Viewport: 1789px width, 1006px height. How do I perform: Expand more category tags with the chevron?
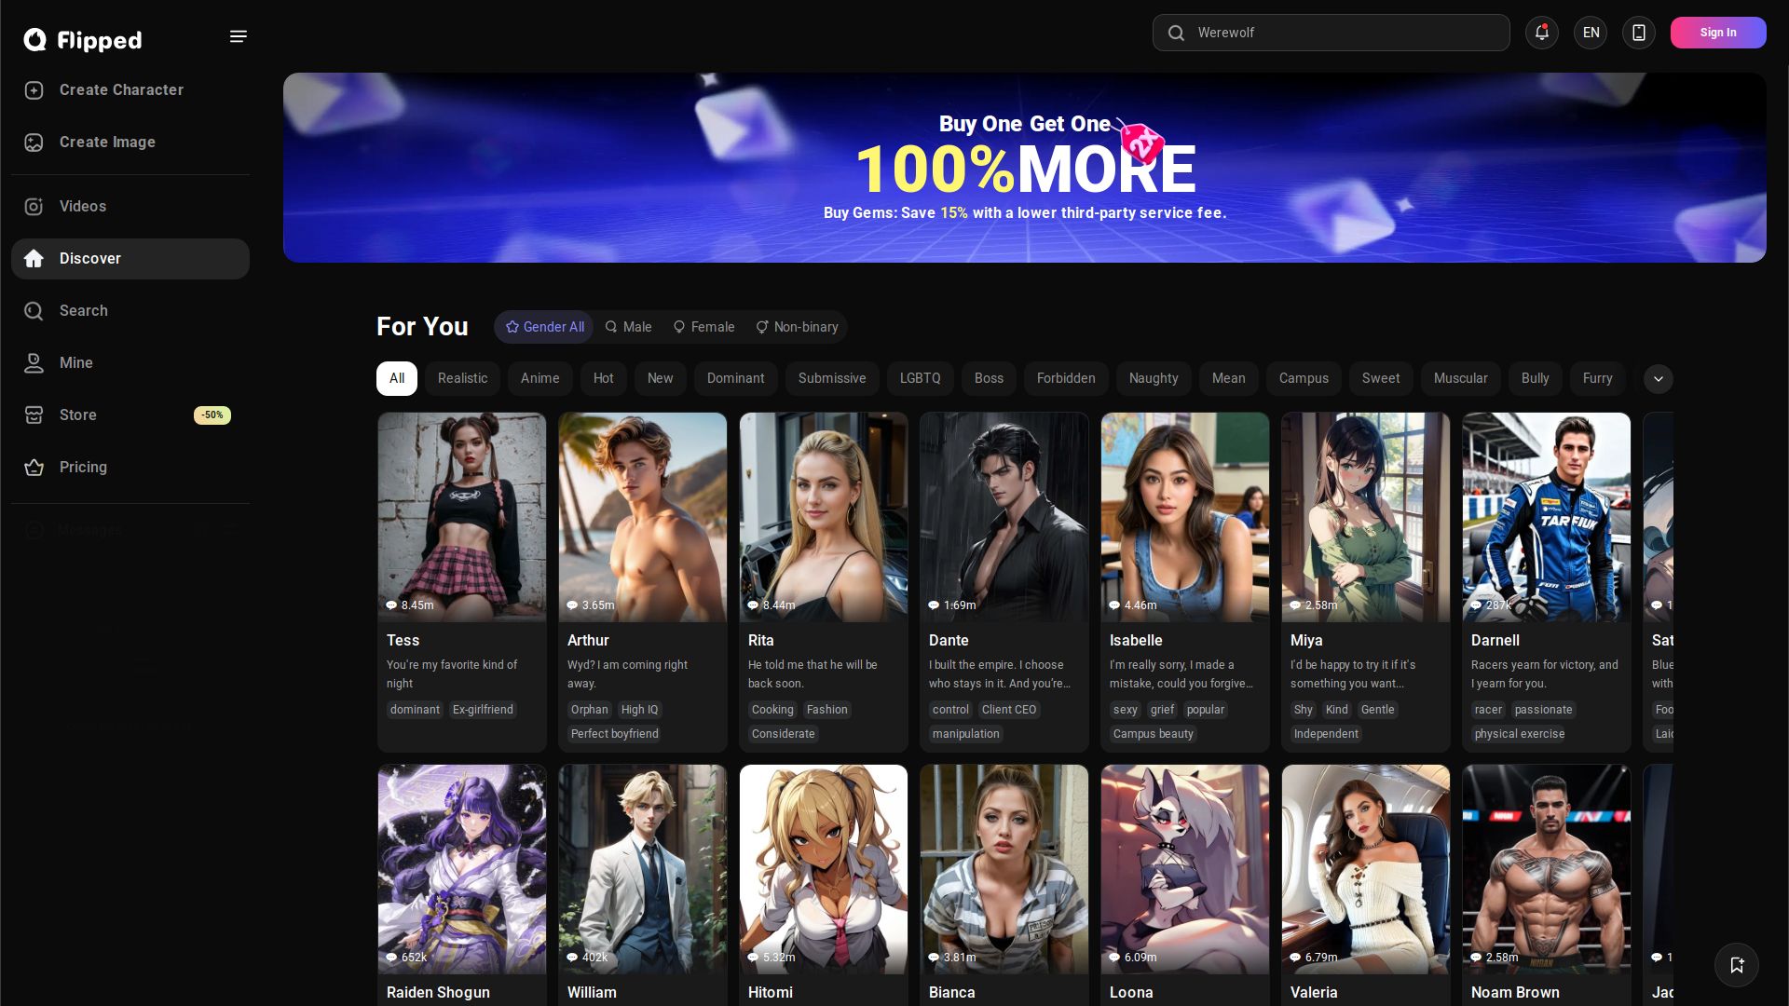tap(1658, 379)
